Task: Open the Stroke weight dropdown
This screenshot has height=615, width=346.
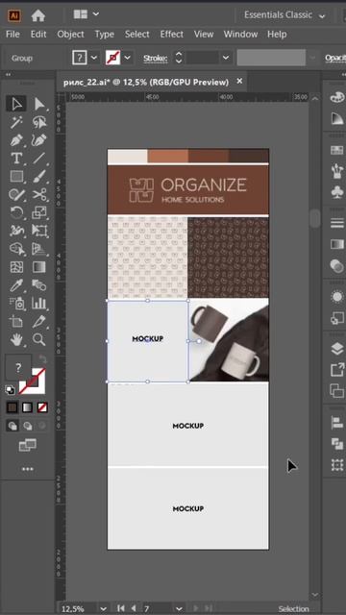Action: (226, 58)
